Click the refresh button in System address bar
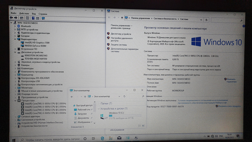 pyautogui.click(x=207, y=20)
